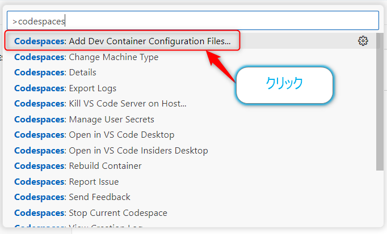Open Codespaces: Manage User Secrets
The height and width of the screenshot is (234, 387).
tap(191, 120)
